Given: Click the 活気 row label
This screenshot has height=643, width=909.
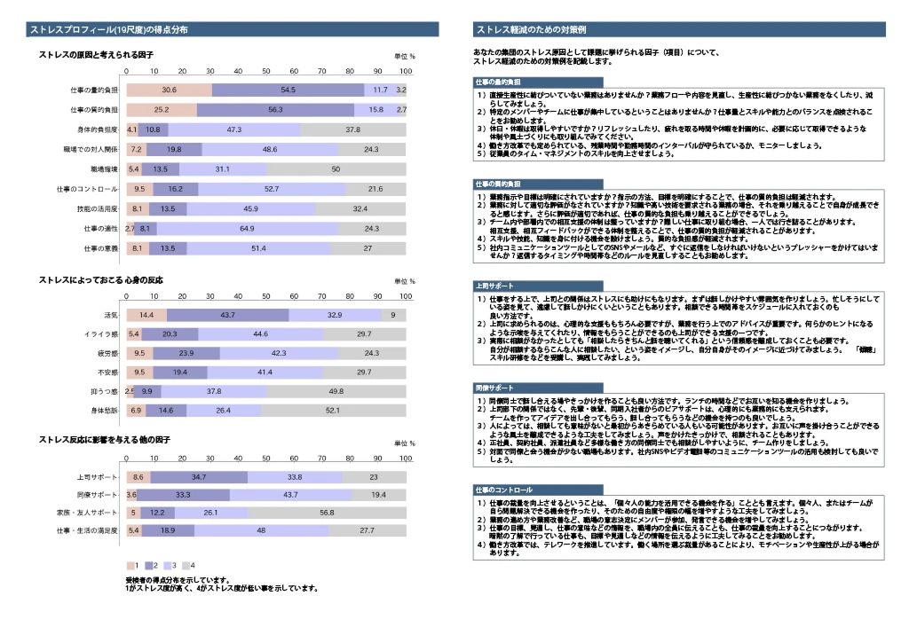Looking at the screenshot, I should [111, 315].
